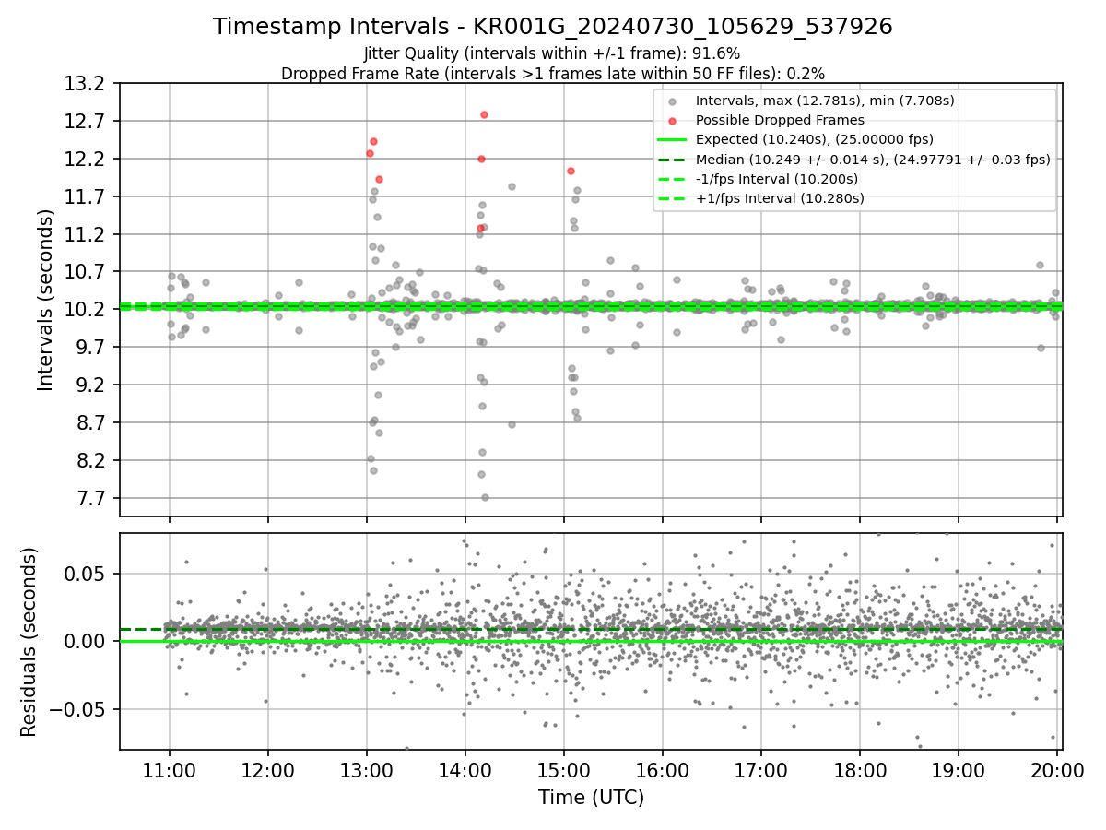Click the x-axis tick label "12:00"

268,771
